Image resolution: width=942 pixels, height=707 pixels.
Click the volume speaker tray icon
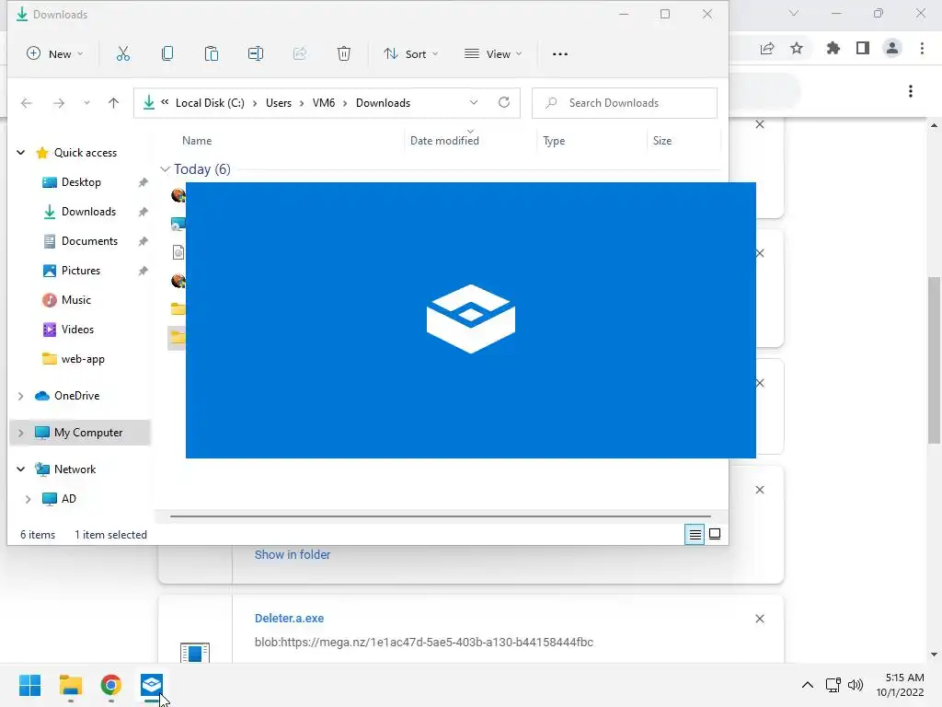click(x=855, y=685)
